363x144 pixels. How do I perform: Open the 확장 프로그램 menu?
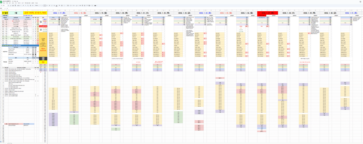click(x=28, y=3)
